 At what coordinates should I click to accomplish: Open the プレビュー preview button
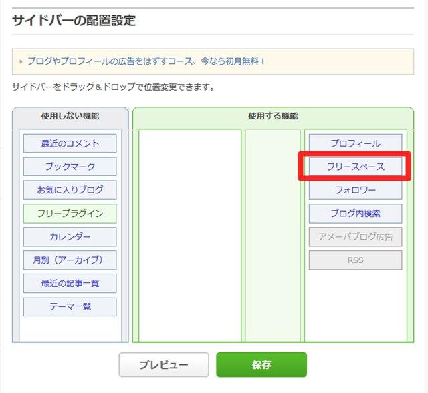pyautogui.click(x=164, y=365)
